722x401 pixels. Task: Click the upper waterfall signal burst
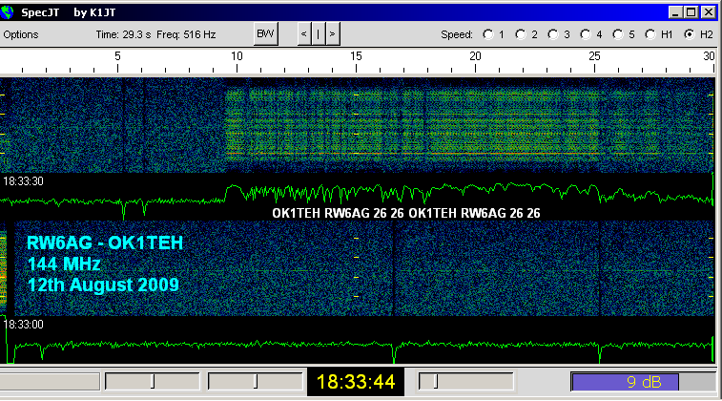point(412,124)
